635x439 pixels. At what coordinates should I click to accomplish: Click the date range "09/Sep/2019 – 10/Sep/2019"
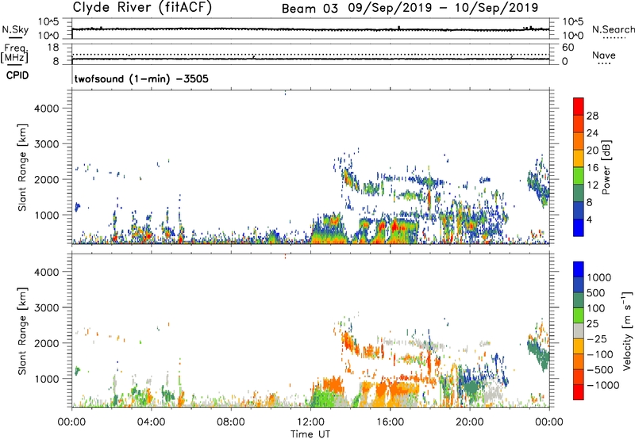(443, 8)
